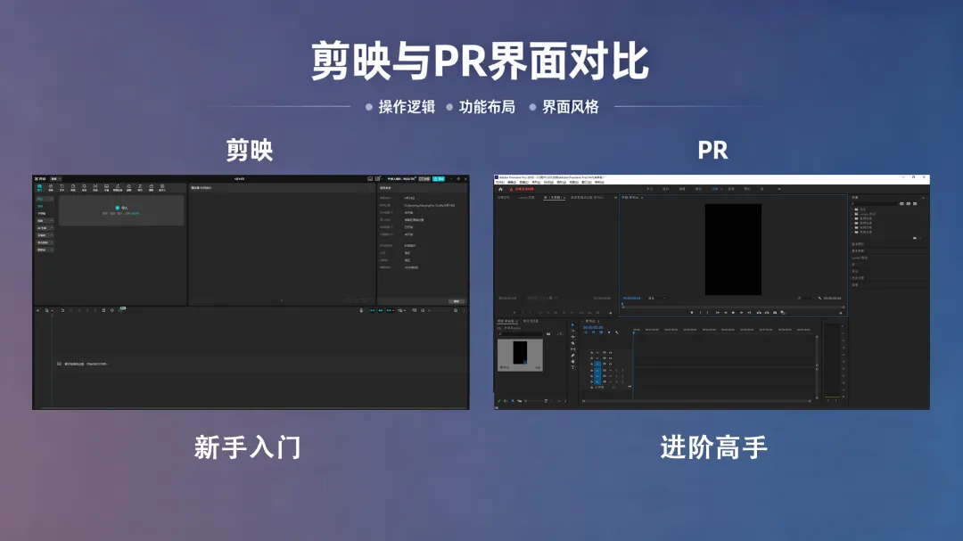963x541 pixels.
Task: Click Step Forward one frame in program monitor
Action: tap(741, 313)
